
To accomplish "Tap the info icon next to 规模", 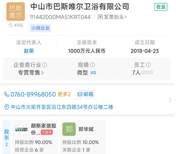I will (x=92, y=65).
